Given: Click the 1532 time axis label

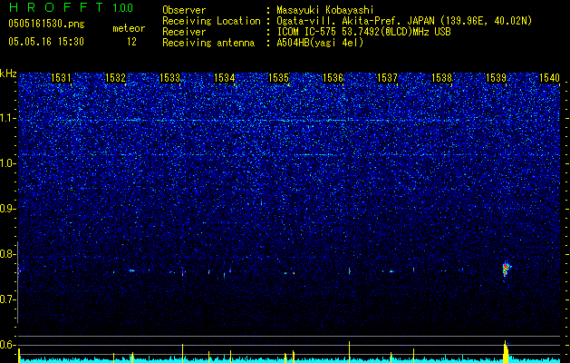Looking at the screenshot, I should click(x=115, y=77).
